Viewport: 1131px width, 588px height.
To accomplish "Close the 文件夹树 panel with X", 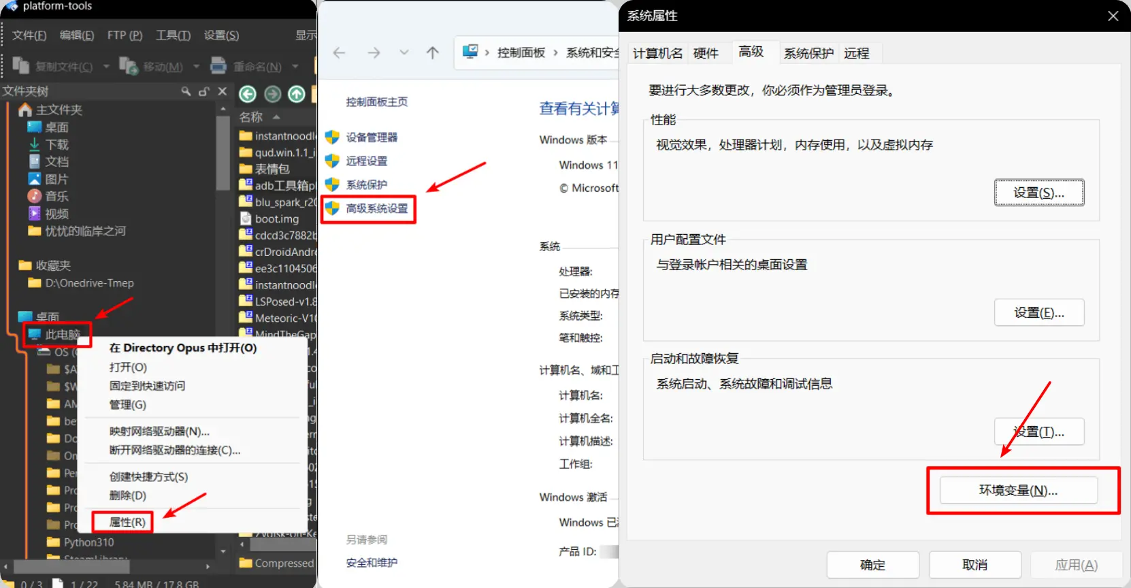I will 222,91.
